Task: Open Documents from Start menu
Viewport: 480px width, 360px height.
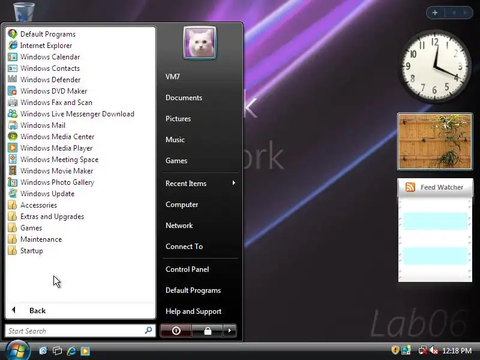Action: (184, 98)
